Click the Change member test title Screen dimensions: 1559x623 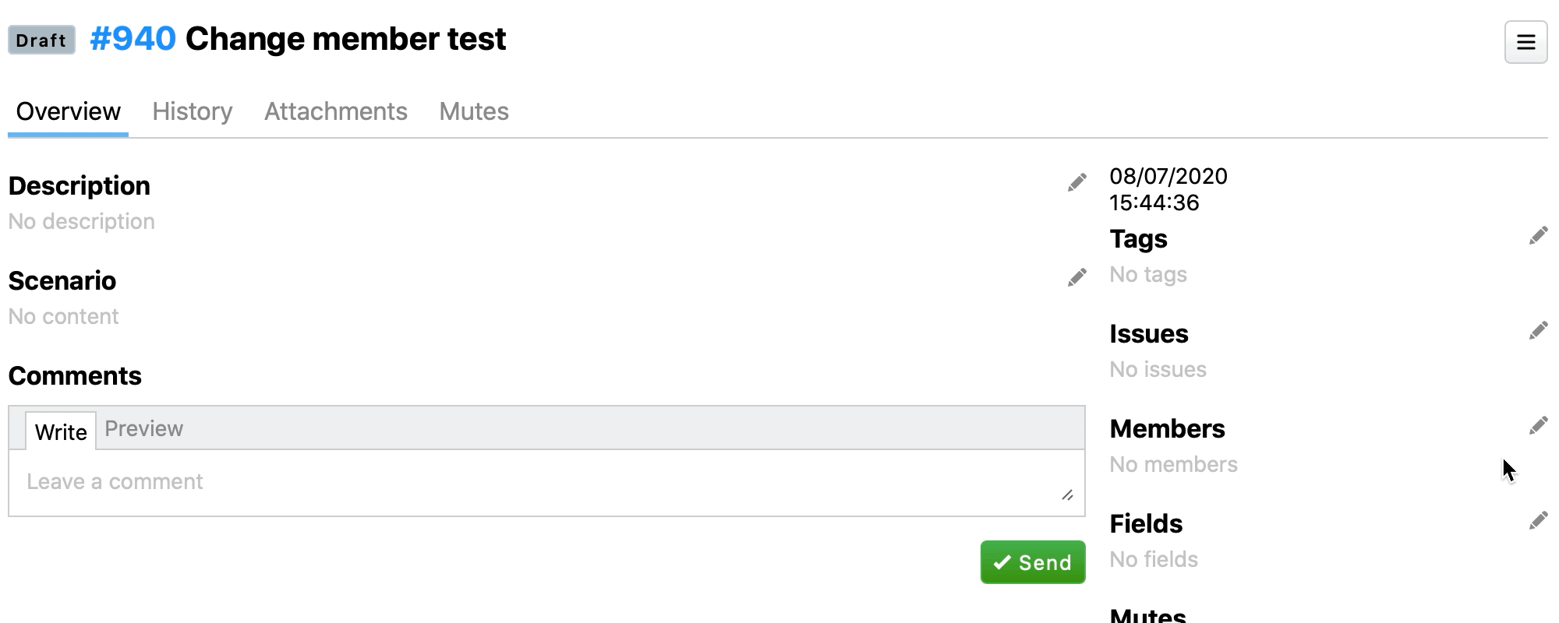click(345, 39)
